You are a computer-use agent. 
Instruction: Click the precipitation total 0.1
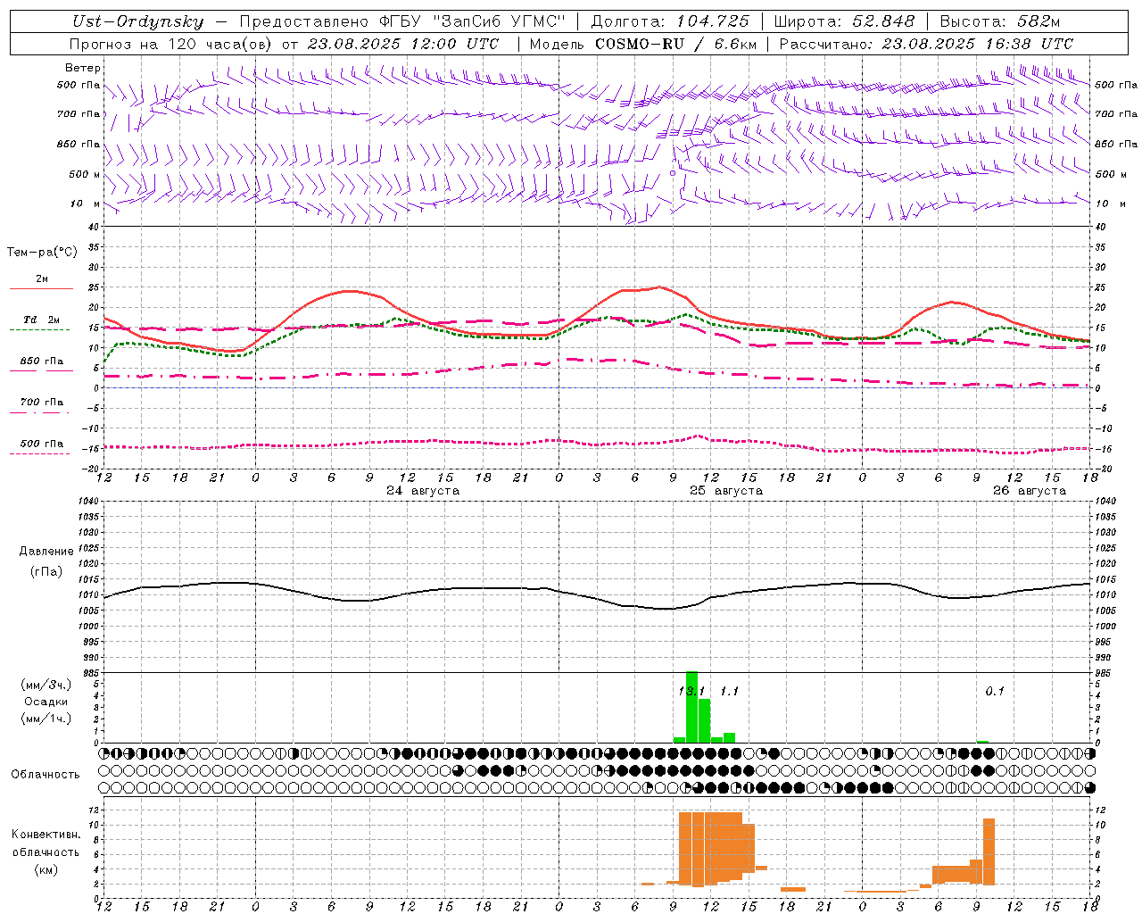tap(995, 691)
